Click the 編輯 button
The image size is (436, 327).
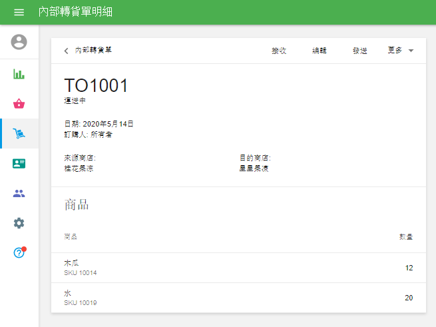pyautogui.click(x=320, y=51)
